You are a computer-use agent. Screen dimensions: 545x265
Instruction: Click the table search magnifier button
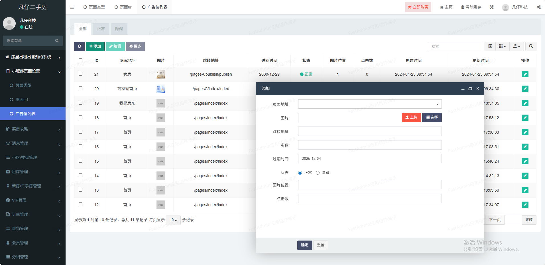[x=531, y=46]
